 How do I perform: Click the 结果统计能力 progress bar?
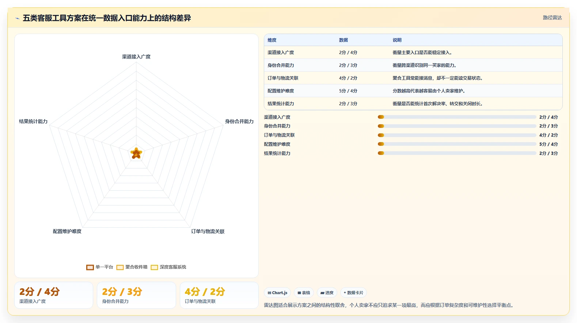coord(457,153)
